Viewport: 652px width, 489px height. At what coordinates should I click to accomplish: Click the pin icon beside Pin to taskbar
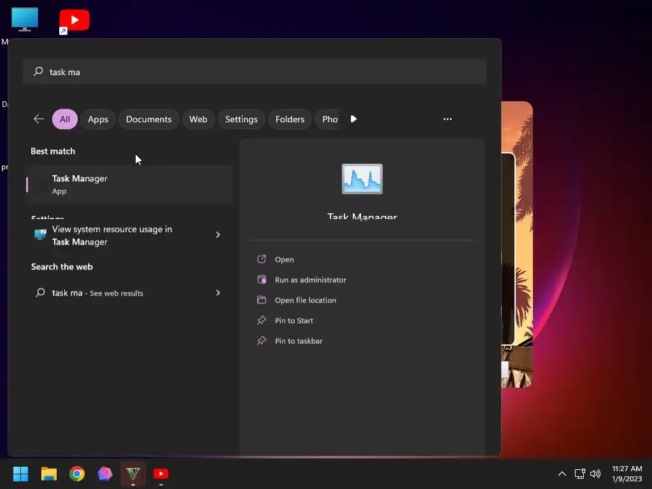[x=262, y=341]
